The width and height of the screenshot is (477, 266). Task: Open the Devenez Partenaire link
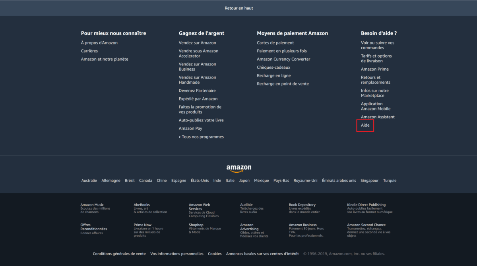(197, 91)
